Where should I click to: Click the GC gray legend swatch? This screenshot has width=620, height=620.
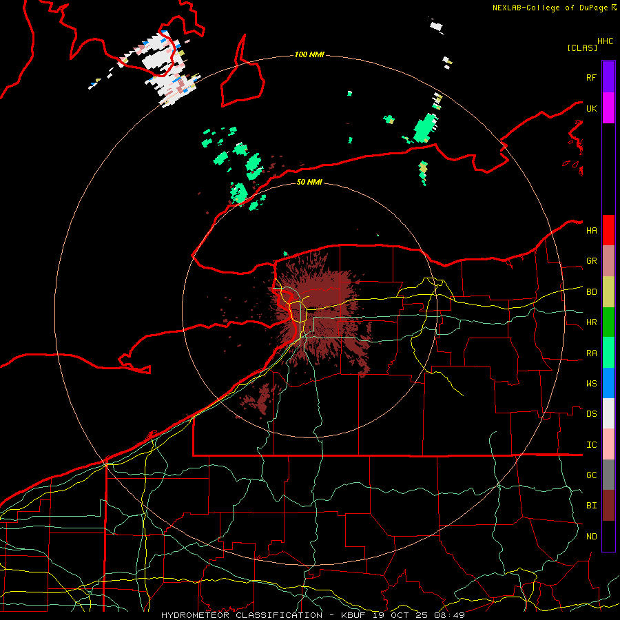608,475
